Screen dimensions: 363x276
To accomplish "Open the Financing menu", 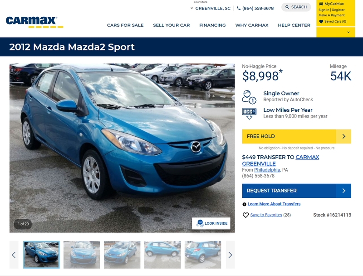I will [212, 25].
